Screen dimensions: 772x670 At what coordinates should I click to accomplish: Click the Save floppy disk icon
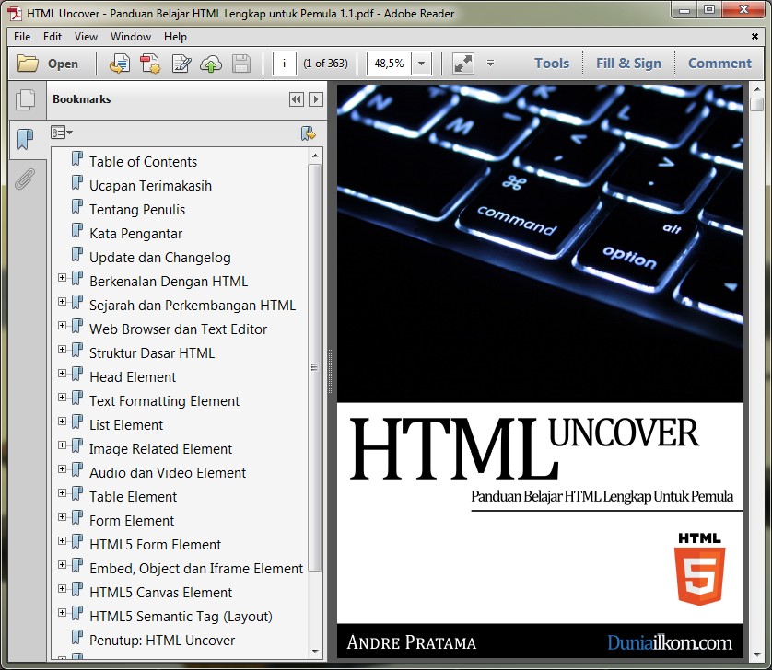click(x=241, y=64)
